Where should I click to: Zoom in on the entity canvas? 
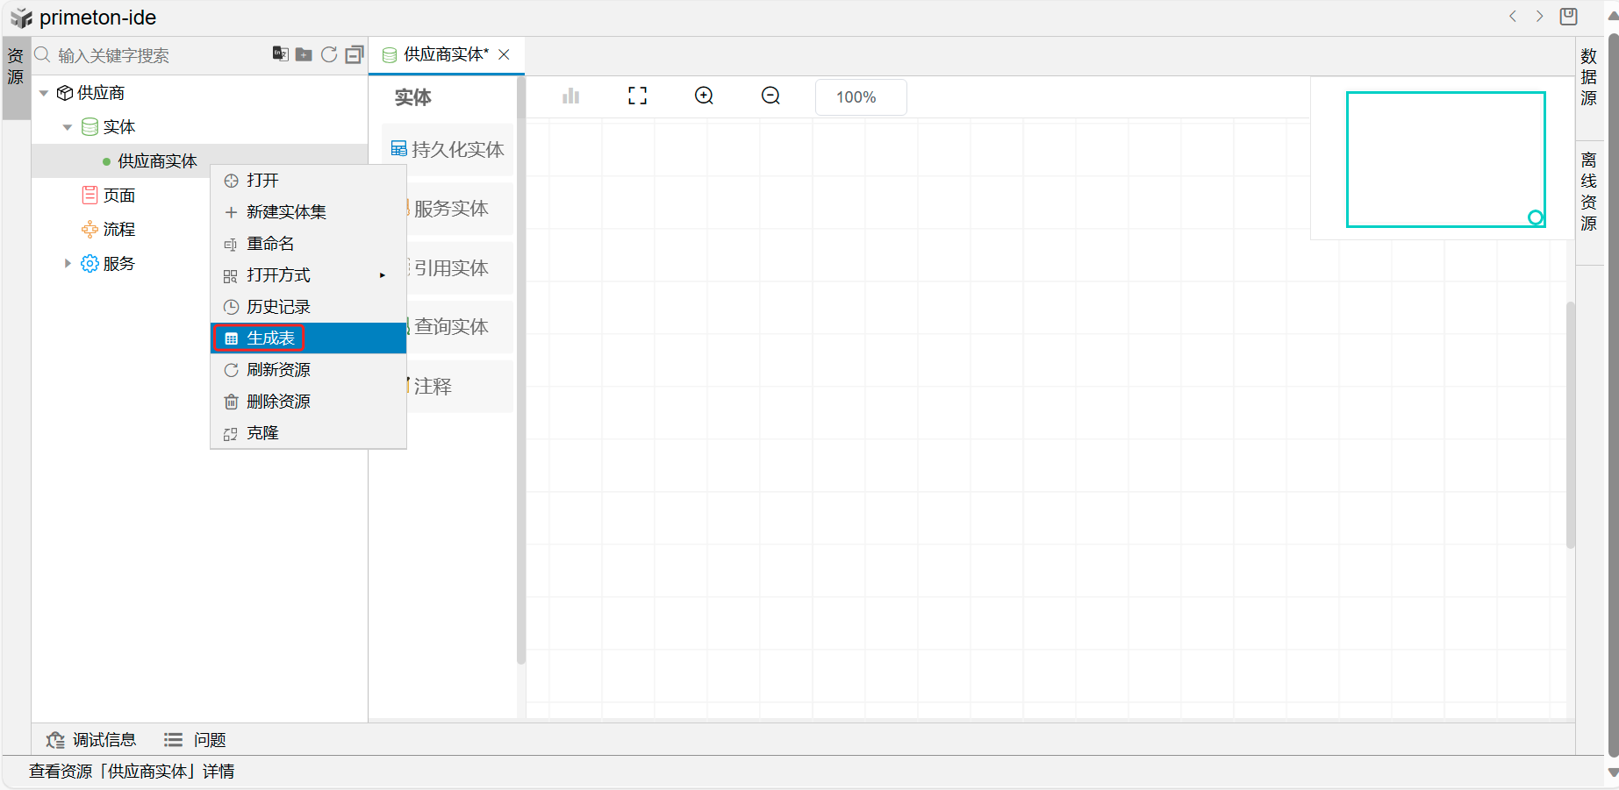[x=704, y=96]
